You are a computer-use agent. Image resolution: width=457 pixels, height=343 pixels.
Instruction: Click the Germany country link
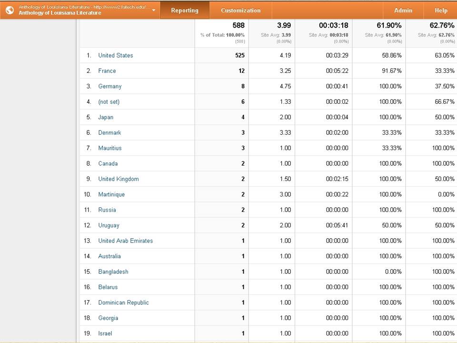click(x=110, y=86)
